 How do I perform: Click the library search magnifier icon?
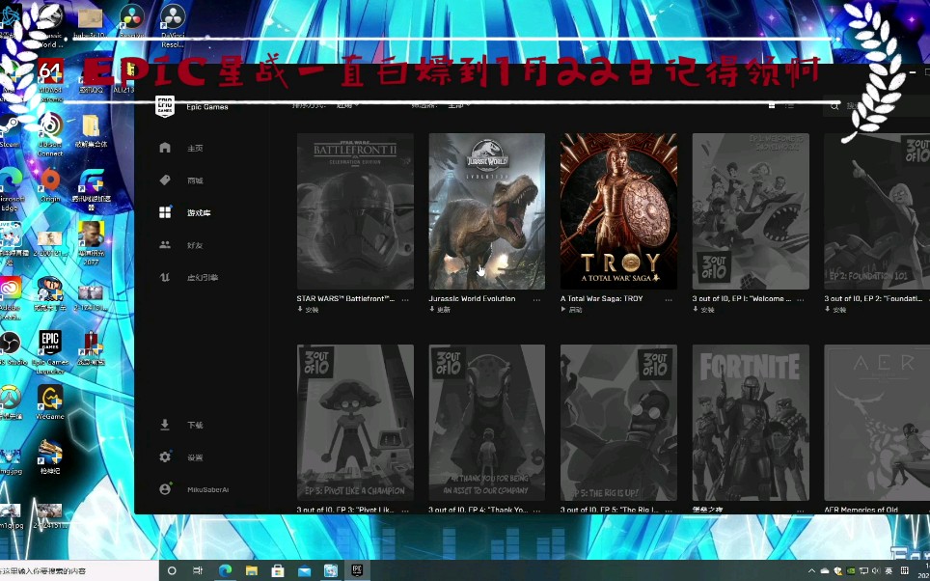834,106
